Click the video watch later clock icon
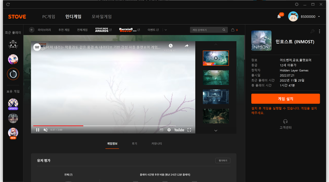 (x=171, y=46)
